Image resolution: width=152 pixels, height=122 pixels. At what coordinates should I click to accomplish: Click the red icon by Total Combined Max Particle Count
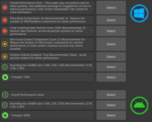(5, 31)
